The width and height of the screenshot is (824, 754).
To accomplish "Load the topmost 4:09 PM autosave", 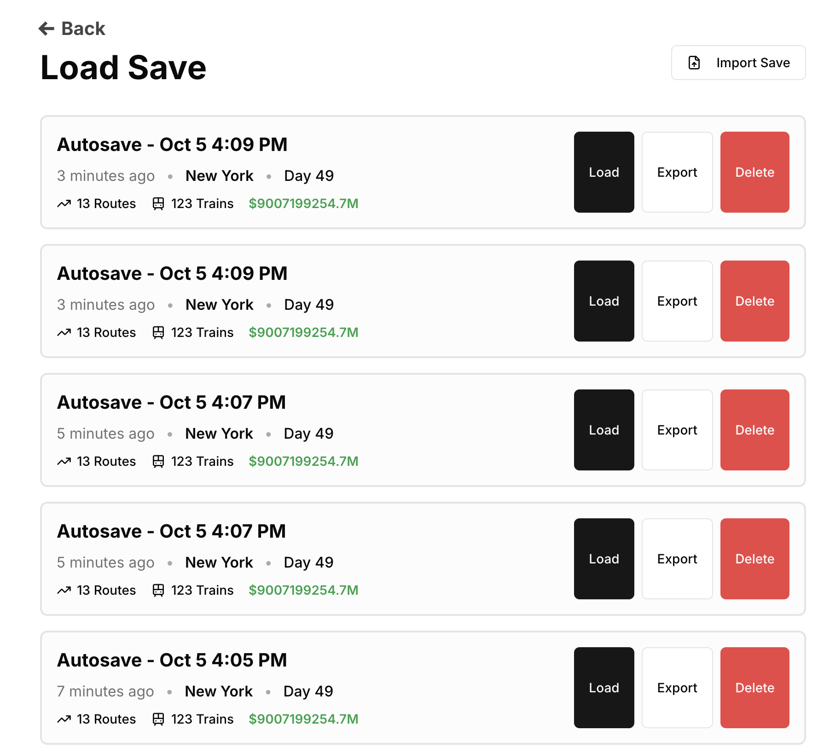I will coord(604,172).
